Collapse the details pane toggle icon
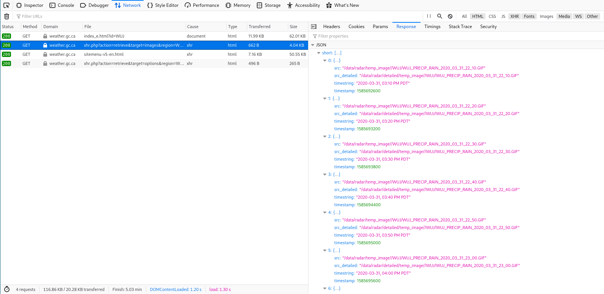 pyautogui.click(x=314, y=27)
